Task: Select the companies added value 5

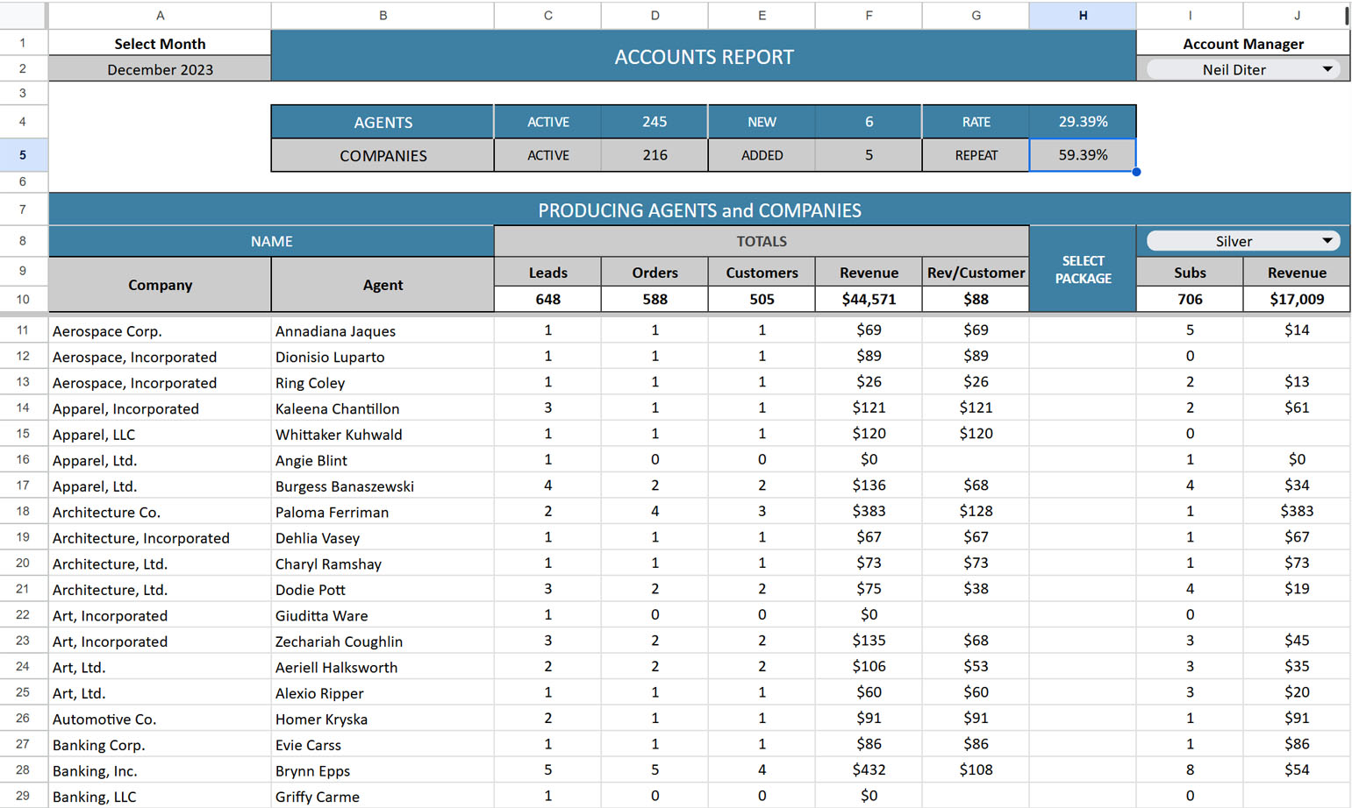Action: pos(869,155)
